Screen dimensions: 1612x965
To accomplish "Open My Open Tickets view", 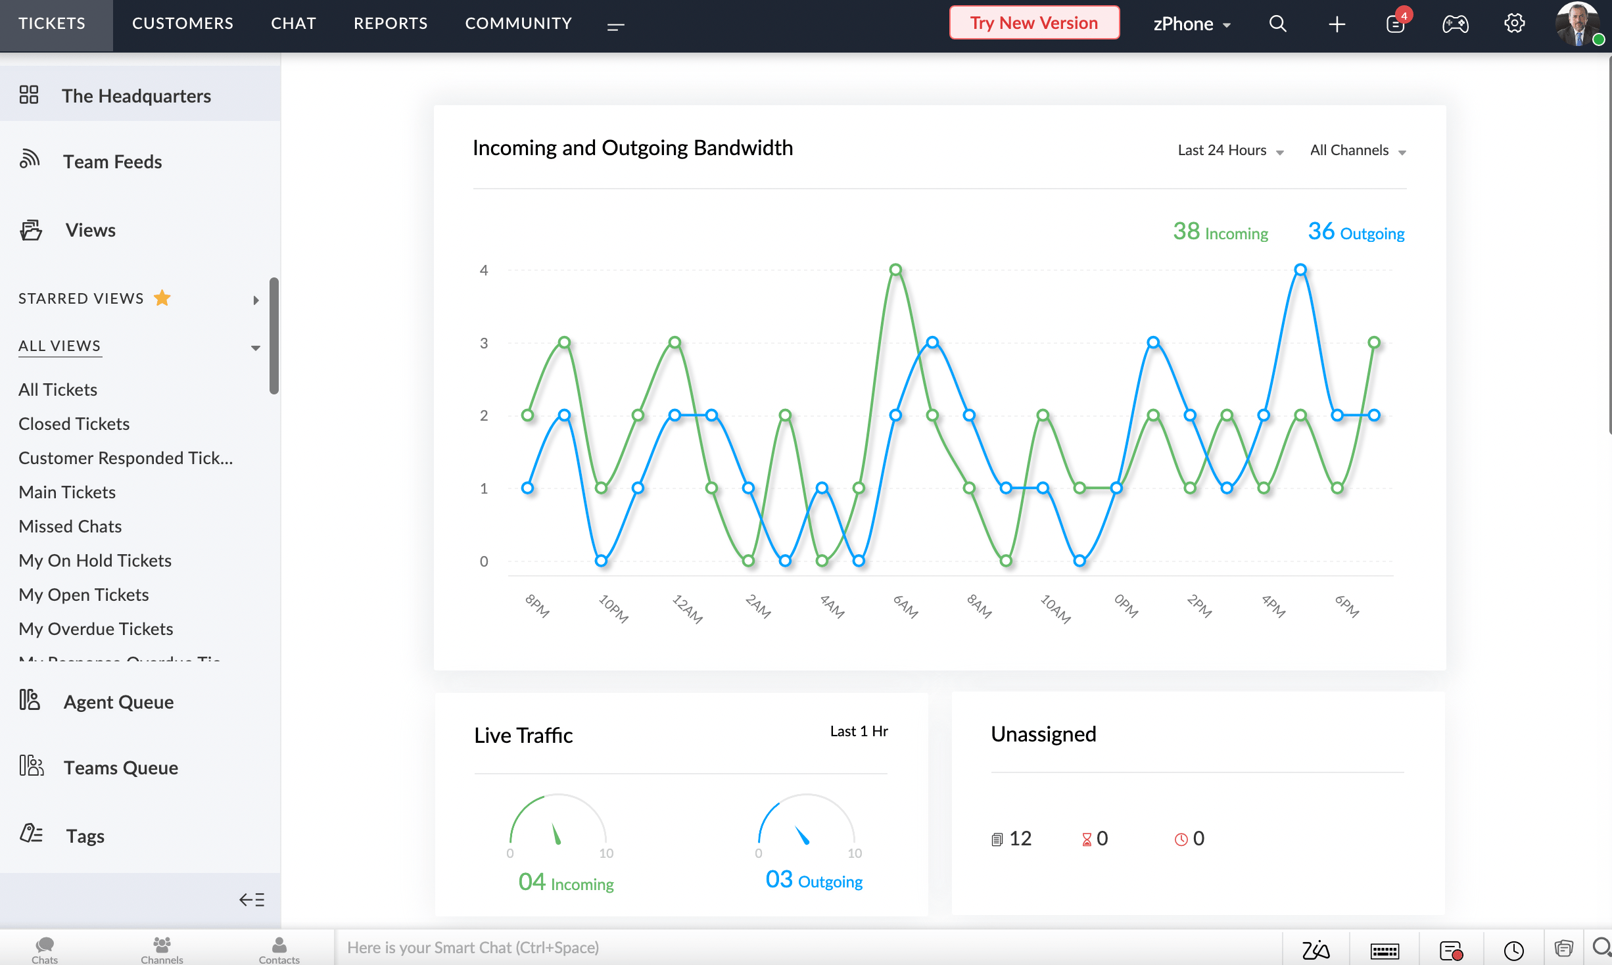I will [83, 594].
